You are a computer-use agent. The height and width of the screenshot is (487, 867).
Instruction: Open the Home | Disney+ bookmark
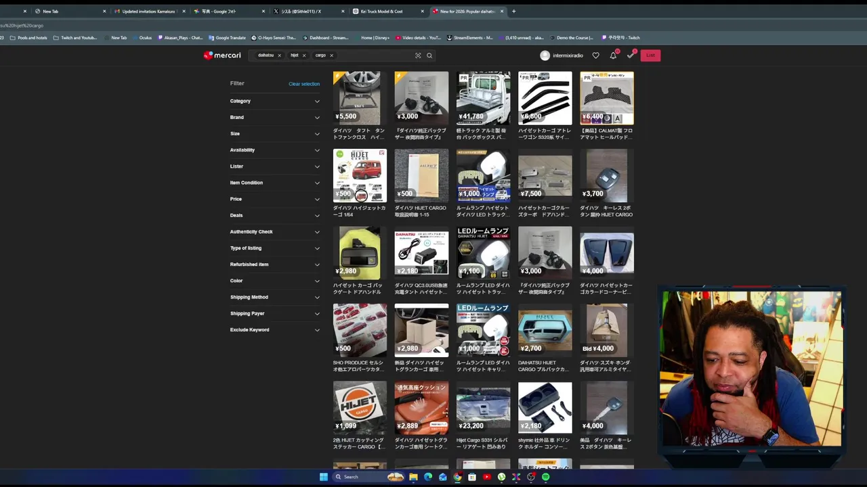[x=372, y=38]
